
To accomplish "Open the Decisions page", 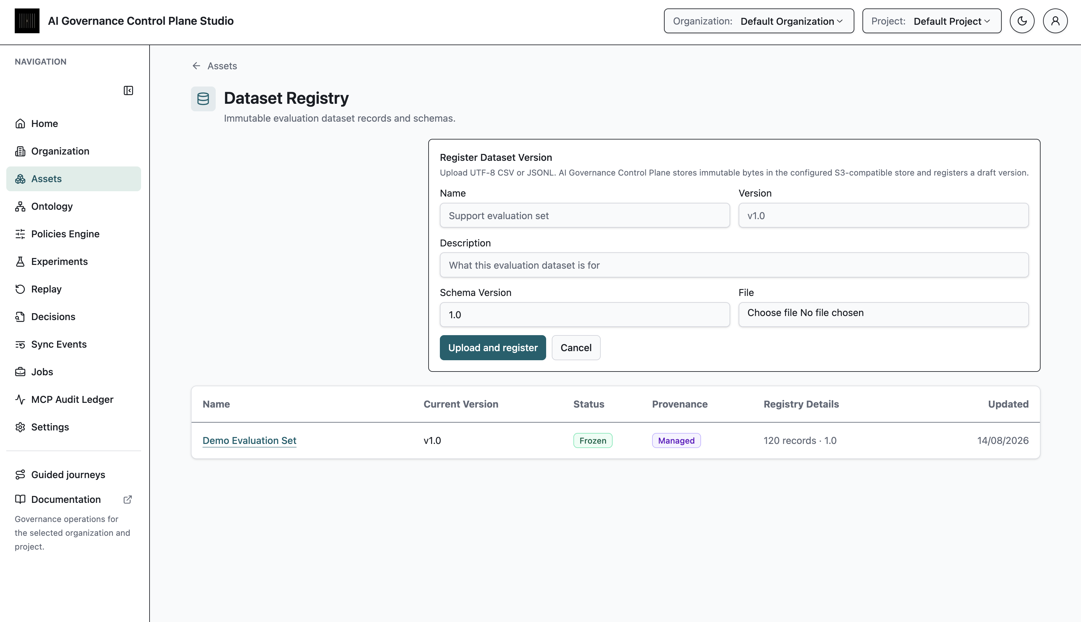I will 73,317.
